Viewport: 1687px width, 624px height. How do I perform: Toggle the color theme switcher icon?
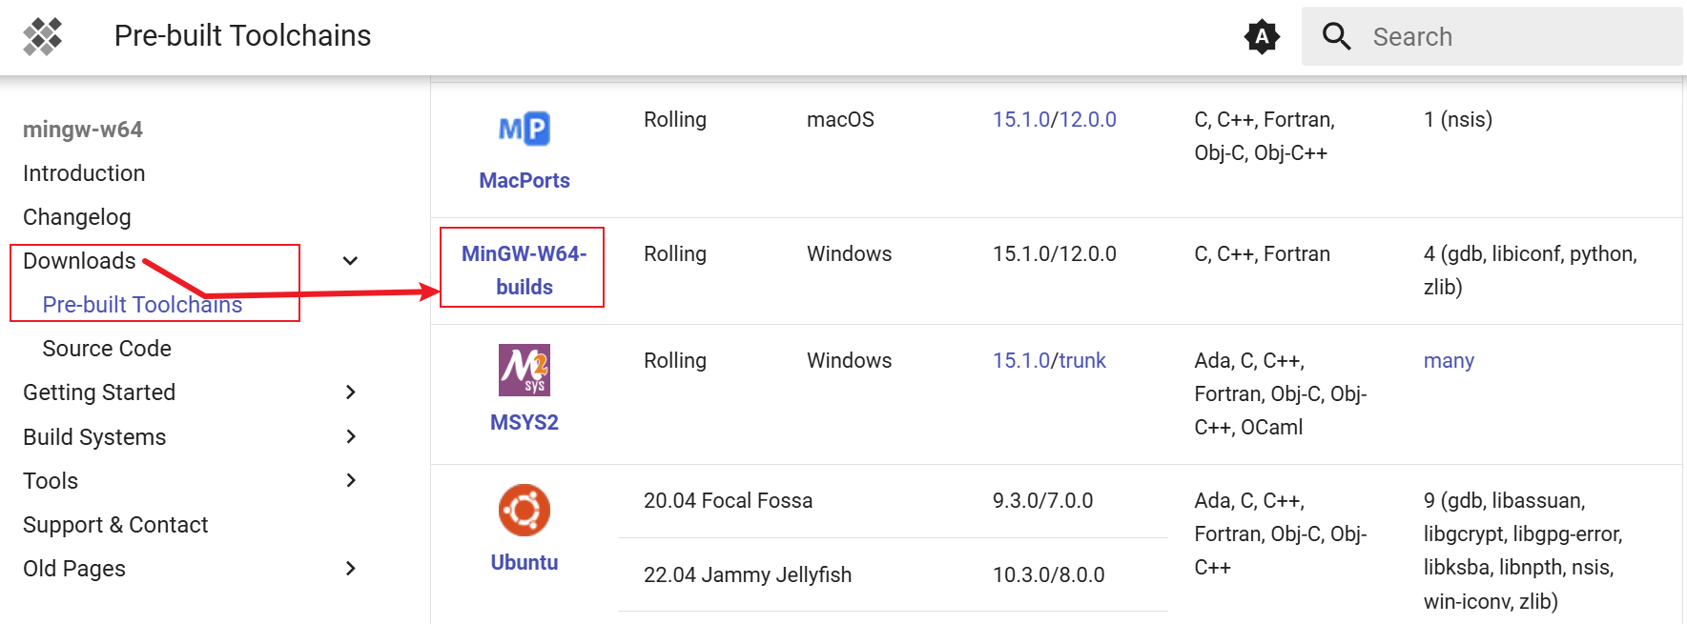1262,37
